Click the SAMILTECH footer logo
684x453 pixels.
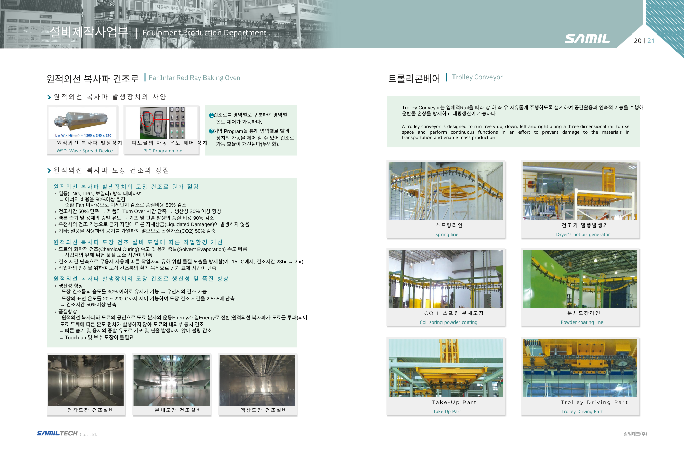(x=57, y=433)
